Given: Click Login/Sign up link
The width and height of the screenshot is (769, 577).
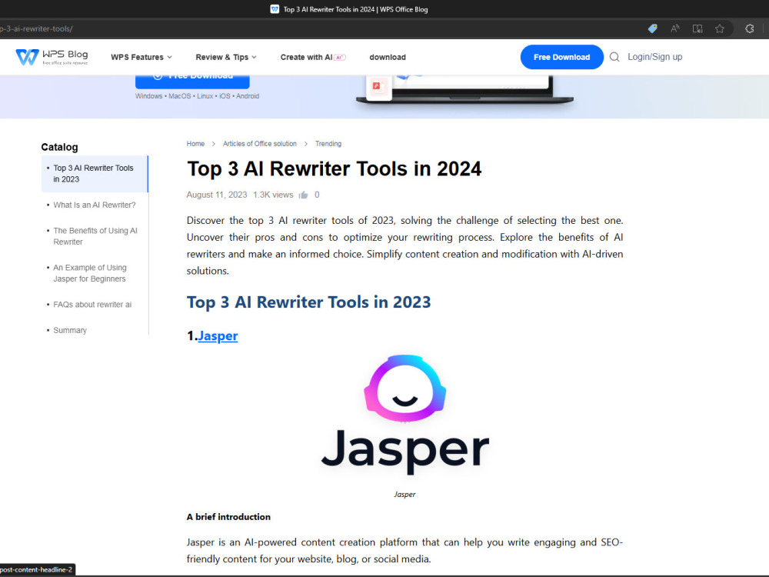Looking at the screenshot, I should [x=654, y=57].
